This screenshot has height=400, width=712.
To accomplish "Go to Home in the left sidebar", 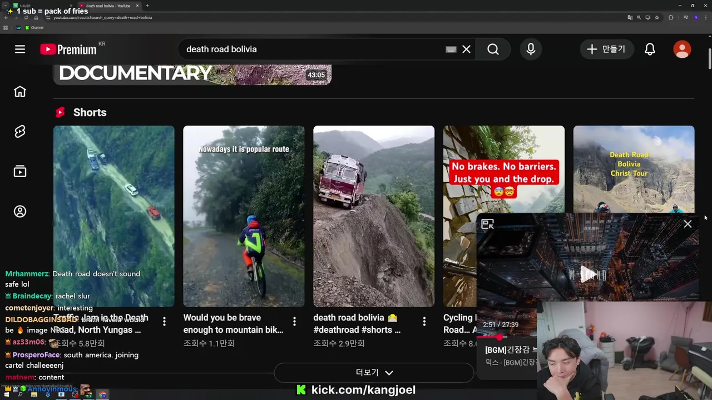I will 20,92.
